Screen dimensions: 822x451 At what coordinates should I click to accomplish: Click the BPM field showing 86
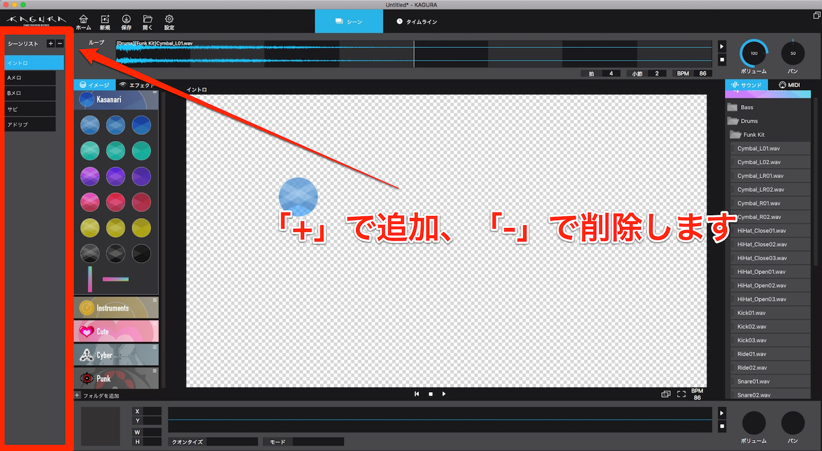[x=703, y=73]
